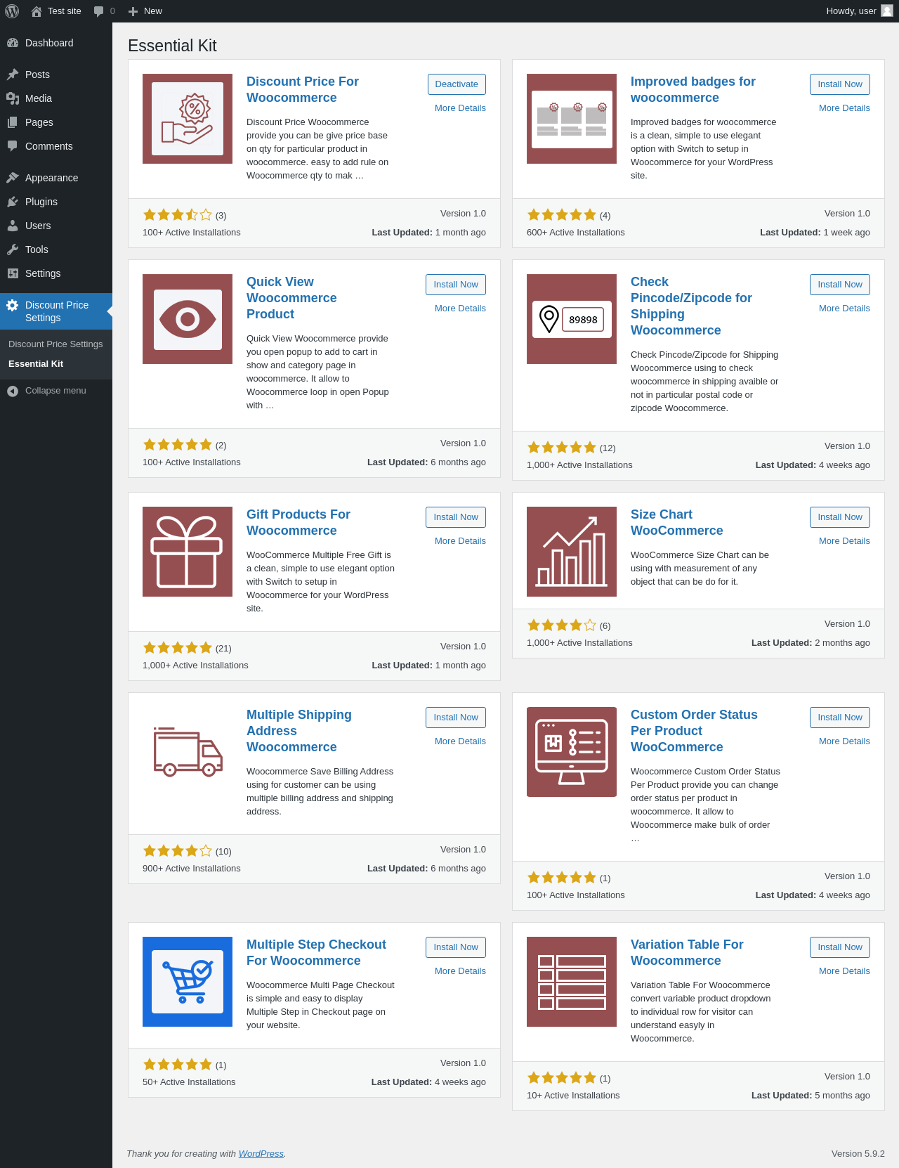View More Details for Size Chart plugin
Screen dimensions: 899x1168
[x=844, y=541]
